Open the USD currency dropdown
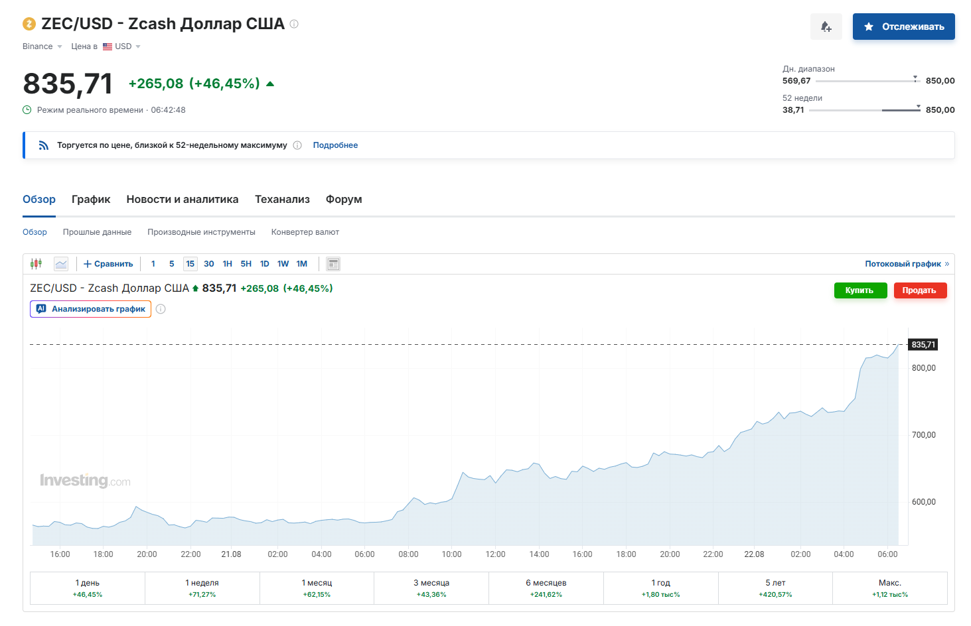 point(122,46)
